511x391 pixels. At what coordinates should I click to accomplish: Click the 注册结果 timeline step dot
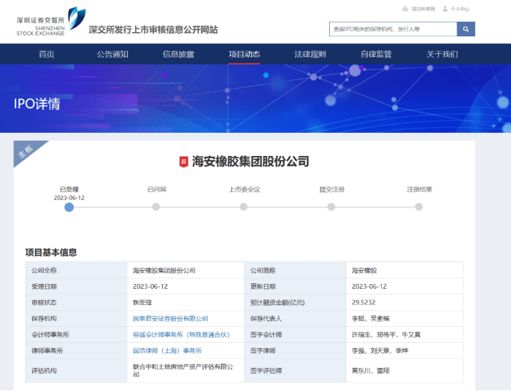[419, 207]
